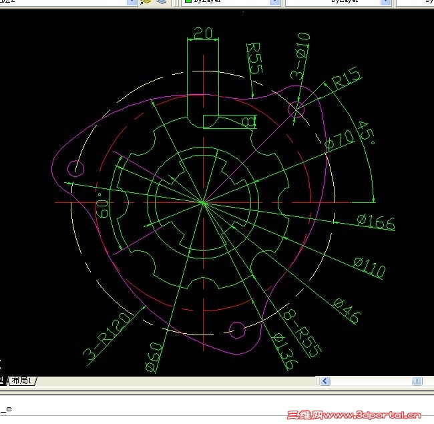Click the green ByLayer color swatch
The width and height of the screenshot is (434, 424).
(x=188, y=1)
